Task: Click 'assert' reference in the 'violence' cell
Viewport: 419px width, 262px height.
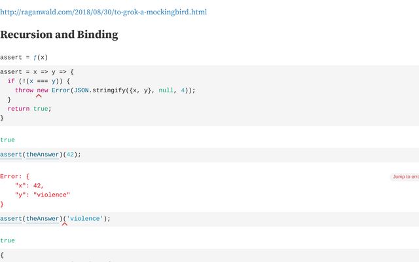Action: click(x=10, y=219)
